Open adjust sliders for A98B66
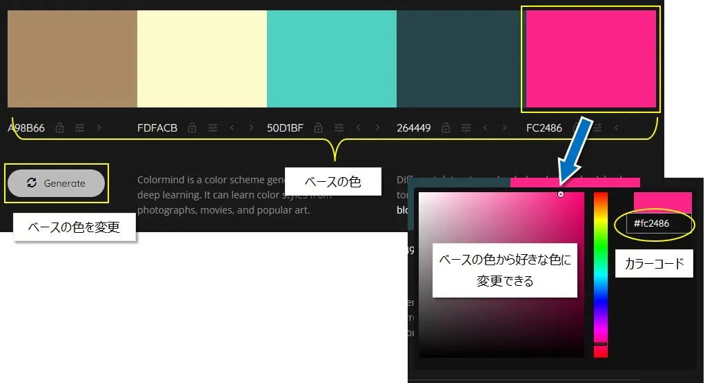 (79, 127)
